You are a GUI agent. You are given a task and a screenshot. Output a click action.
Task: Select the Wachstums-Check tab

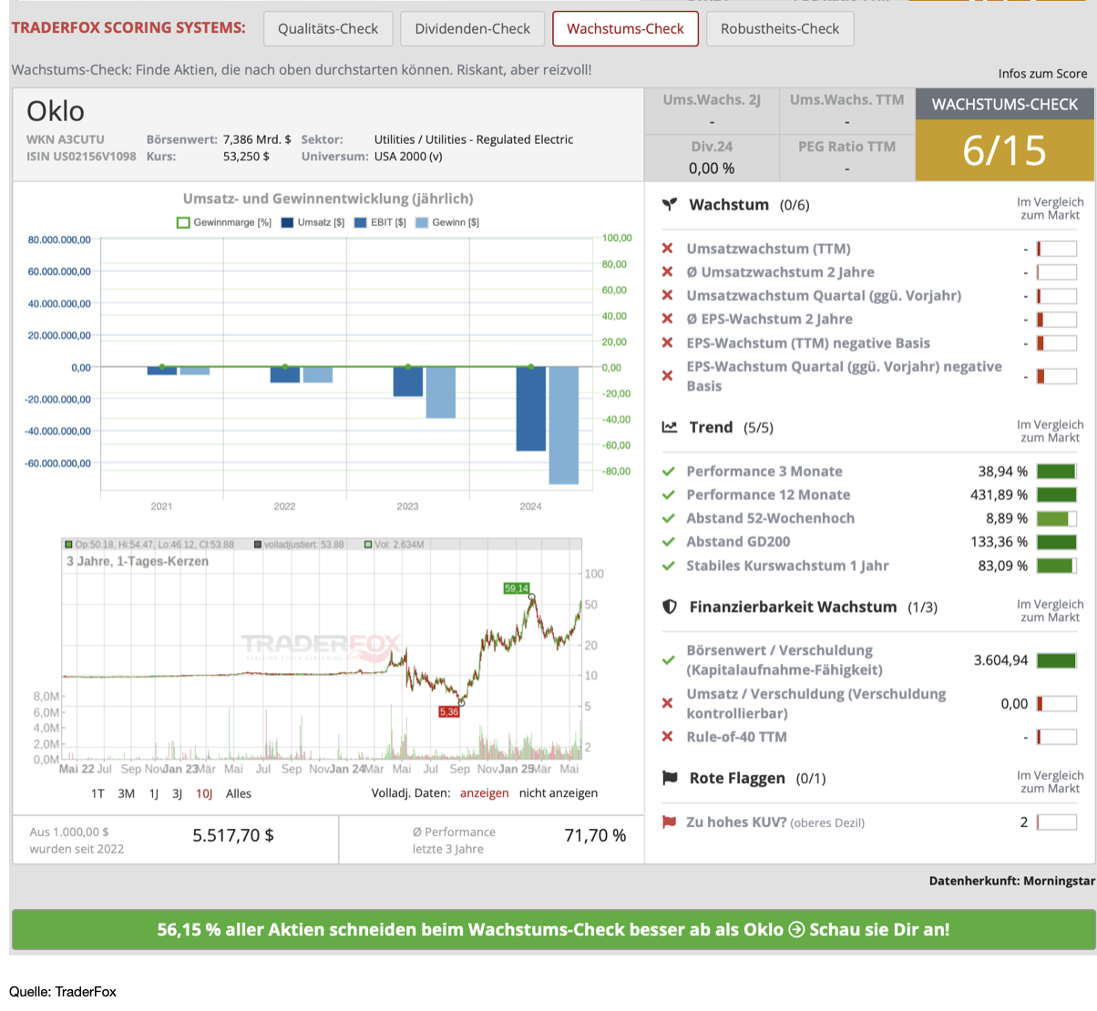point(625,28)
